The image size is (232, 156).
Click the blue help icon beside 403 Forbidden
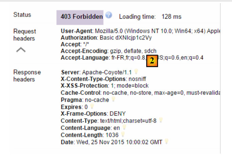pos(108,15)
